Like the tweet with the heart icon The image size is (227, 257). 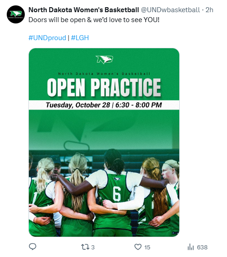click(138, 247)
